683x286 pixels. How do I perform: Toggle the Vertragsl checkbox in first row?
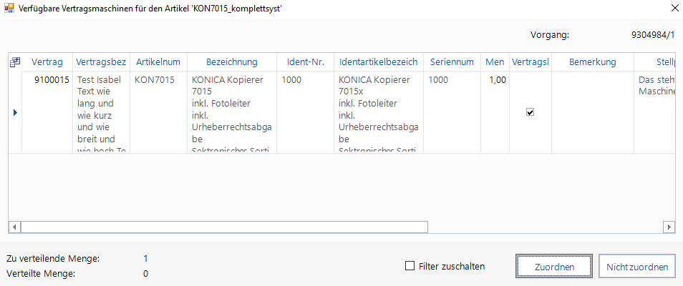[x=530, y=112]
